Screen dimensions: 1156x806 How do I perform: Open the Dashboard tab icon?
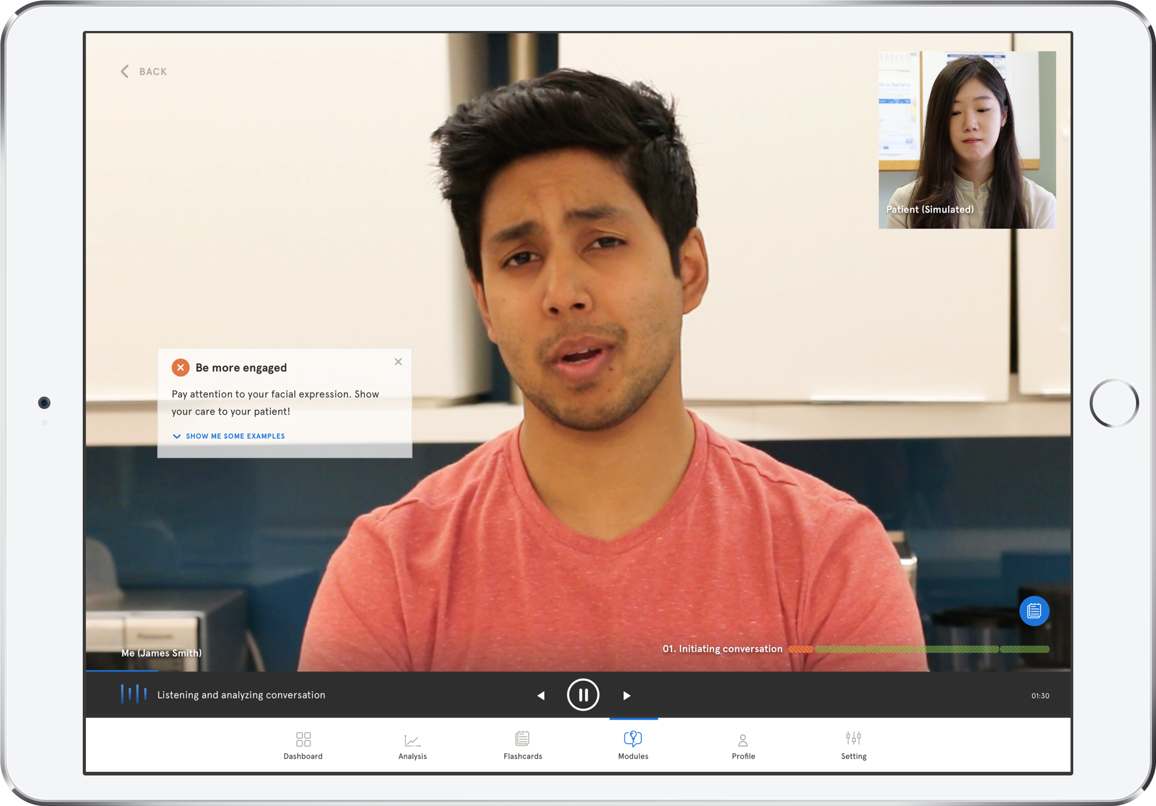click(x=303, y=739)
